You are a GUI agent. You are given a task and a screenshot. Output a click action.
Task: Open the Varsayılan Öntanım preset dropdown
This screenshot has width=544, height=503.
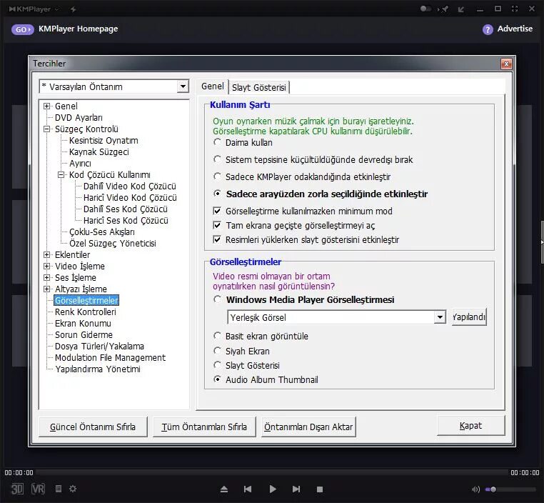coord(183,86)
